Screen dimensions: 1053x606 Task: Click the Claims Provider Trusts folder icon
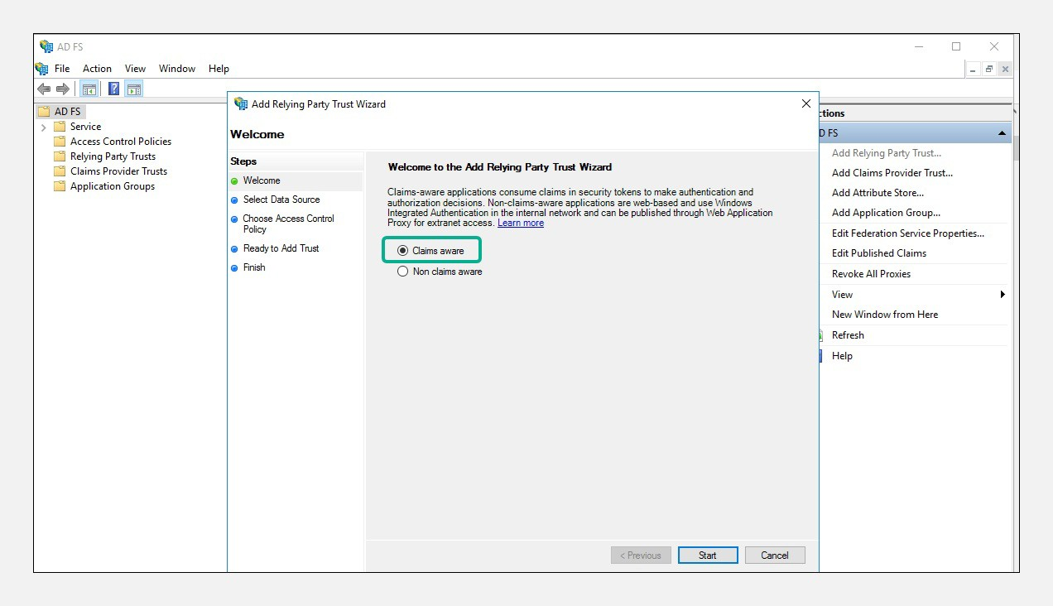tap(60, 171)
